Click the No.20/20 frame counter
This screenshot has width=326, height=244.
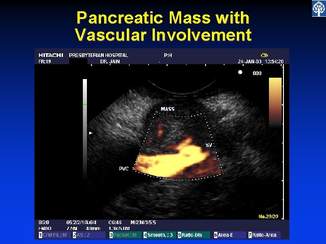pyautogui.click(x=268, y=216)
